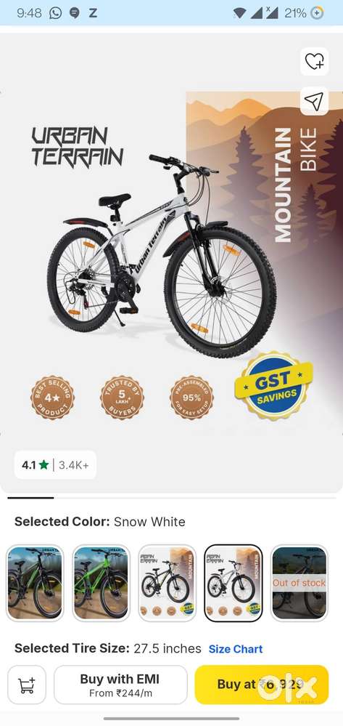Tap the battery indicator icon
The height and width of the screenshot is (726, 343).
click(317, 13)
